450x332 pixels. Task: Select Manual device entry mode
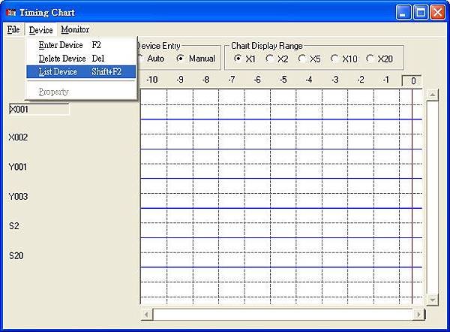tap(196, 59)
